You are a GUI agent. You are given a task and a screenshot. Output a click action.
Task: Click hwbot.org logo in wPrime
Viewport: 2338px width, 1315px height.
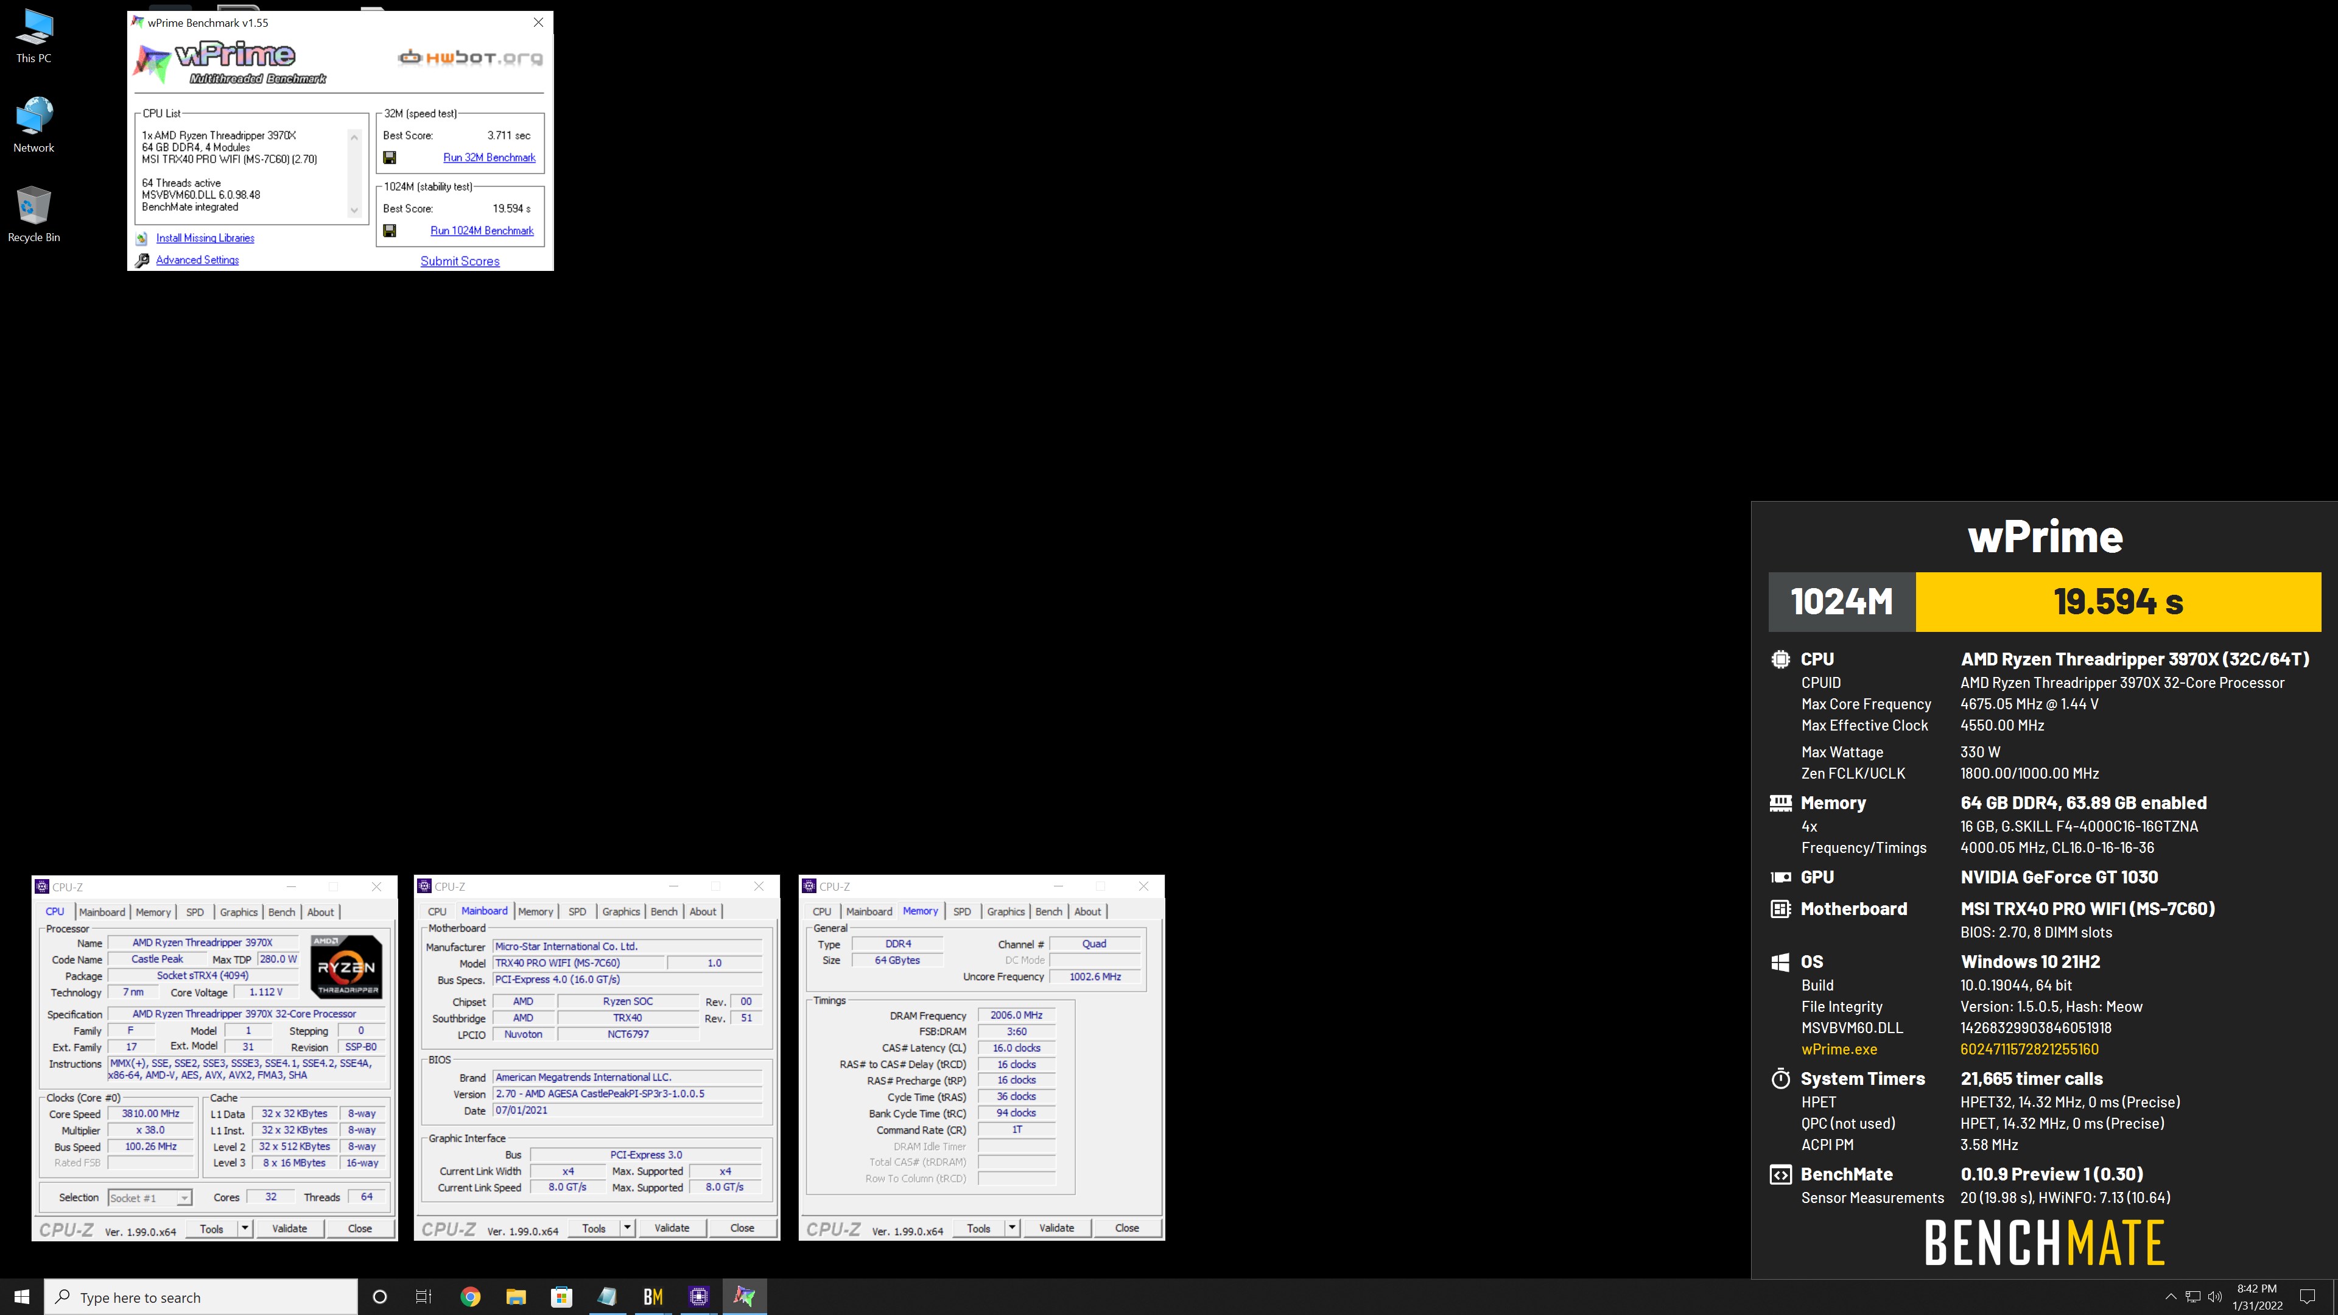click(x=470, y=57)
